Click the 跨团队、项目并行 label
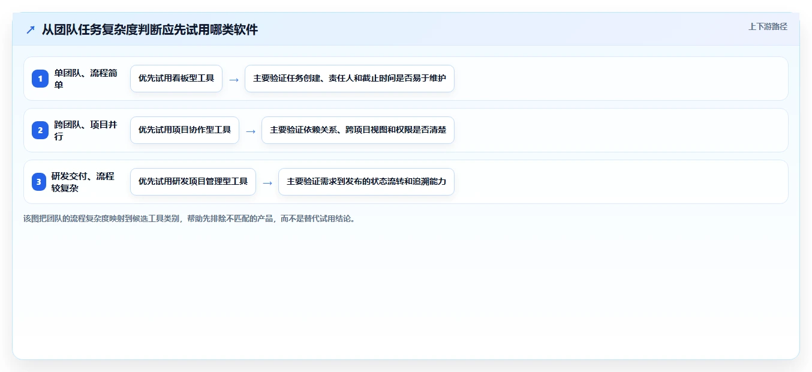The width and height of the screenshot is (812, 372). [86, 130]
